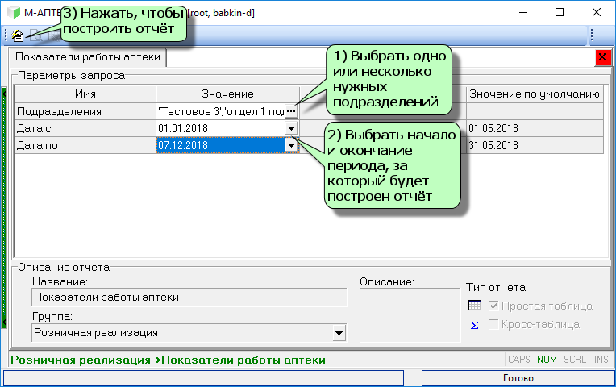Switch to Показатели работы аптеки tab
Viewport: 616px width, 387px height.
tap(88, 57)
